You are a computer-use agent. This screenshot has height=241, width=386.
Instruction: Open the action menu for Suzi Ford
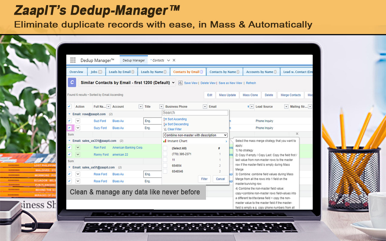[x=78, y=121]
